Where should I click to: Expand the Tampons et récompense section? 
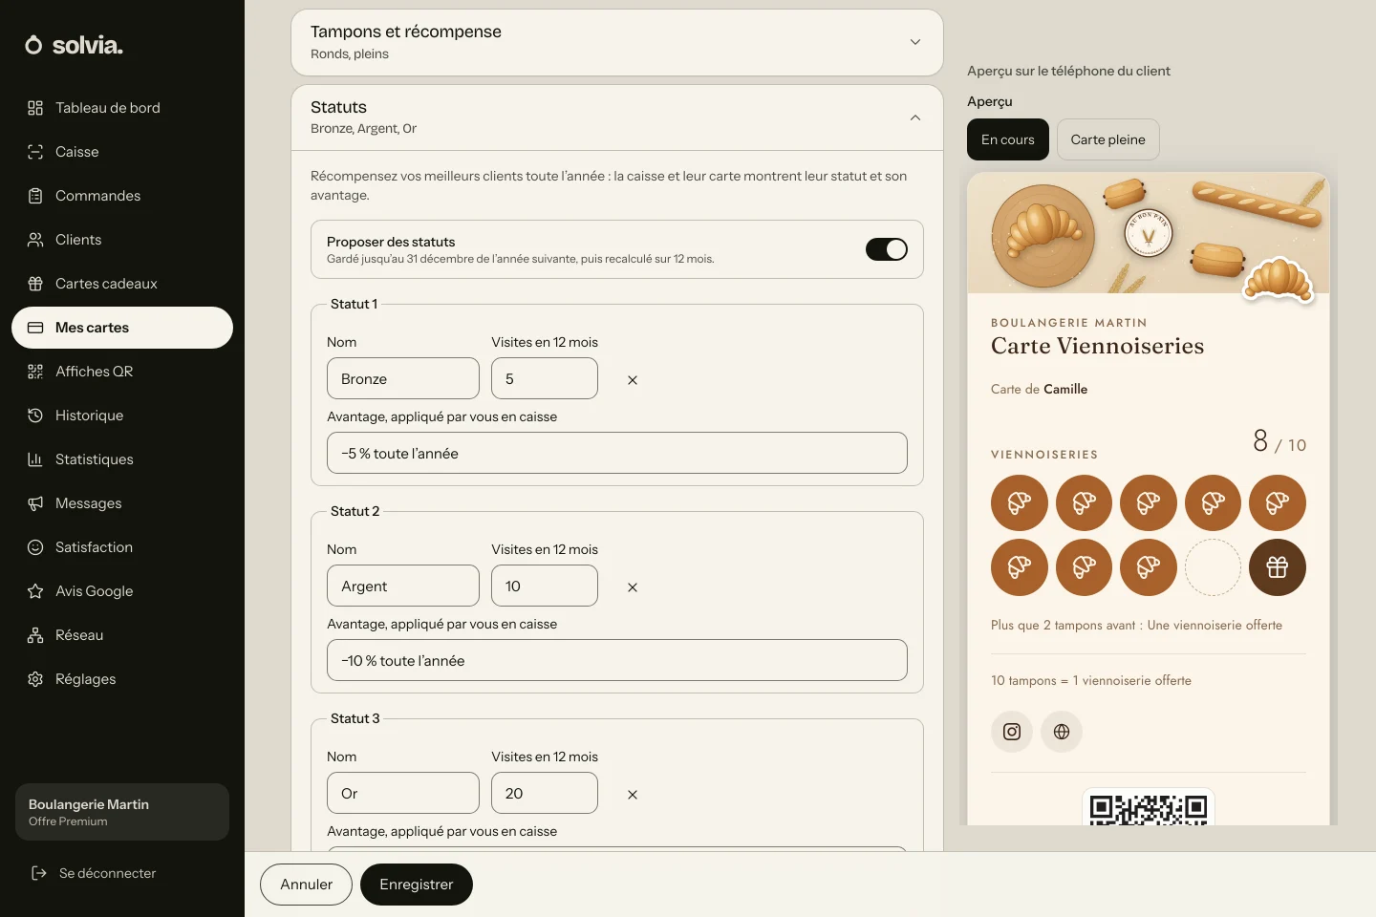pos(617,42)
